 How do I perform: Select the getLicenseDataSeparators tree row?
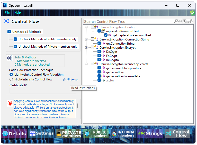tap(123, 68)
